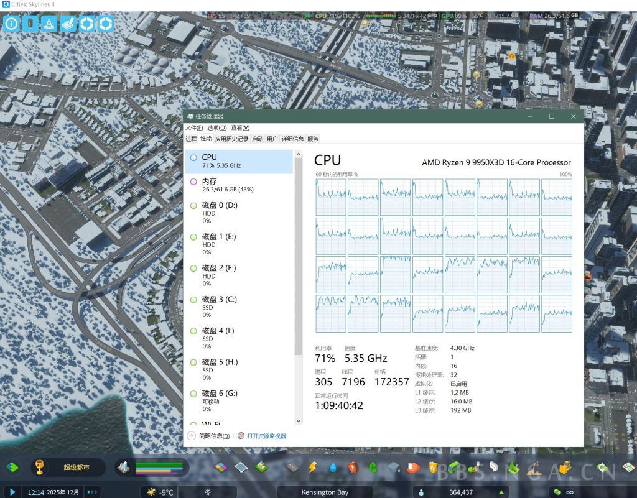Click the traffic light icon button
637x498 pixels.
30,24
